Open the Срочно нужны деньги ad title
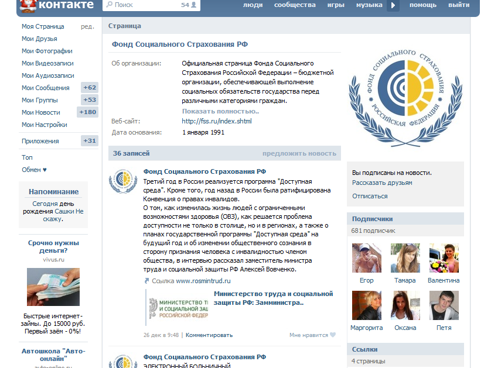 [x=53, y=247]
